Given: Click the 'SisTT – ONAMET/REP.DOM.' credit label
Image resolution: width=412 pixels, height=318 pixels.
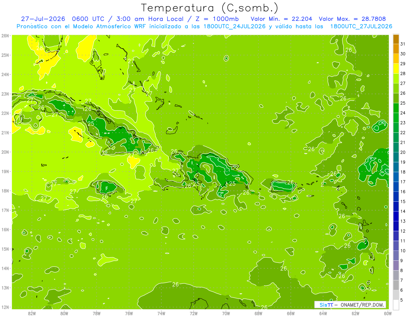Looking at the screenshot, I should click(x=350, y=305).
